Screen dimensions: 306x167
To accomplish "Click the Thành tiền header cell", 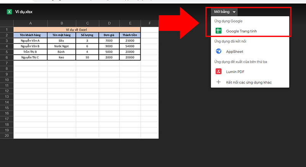I will (x=130, y=35).
